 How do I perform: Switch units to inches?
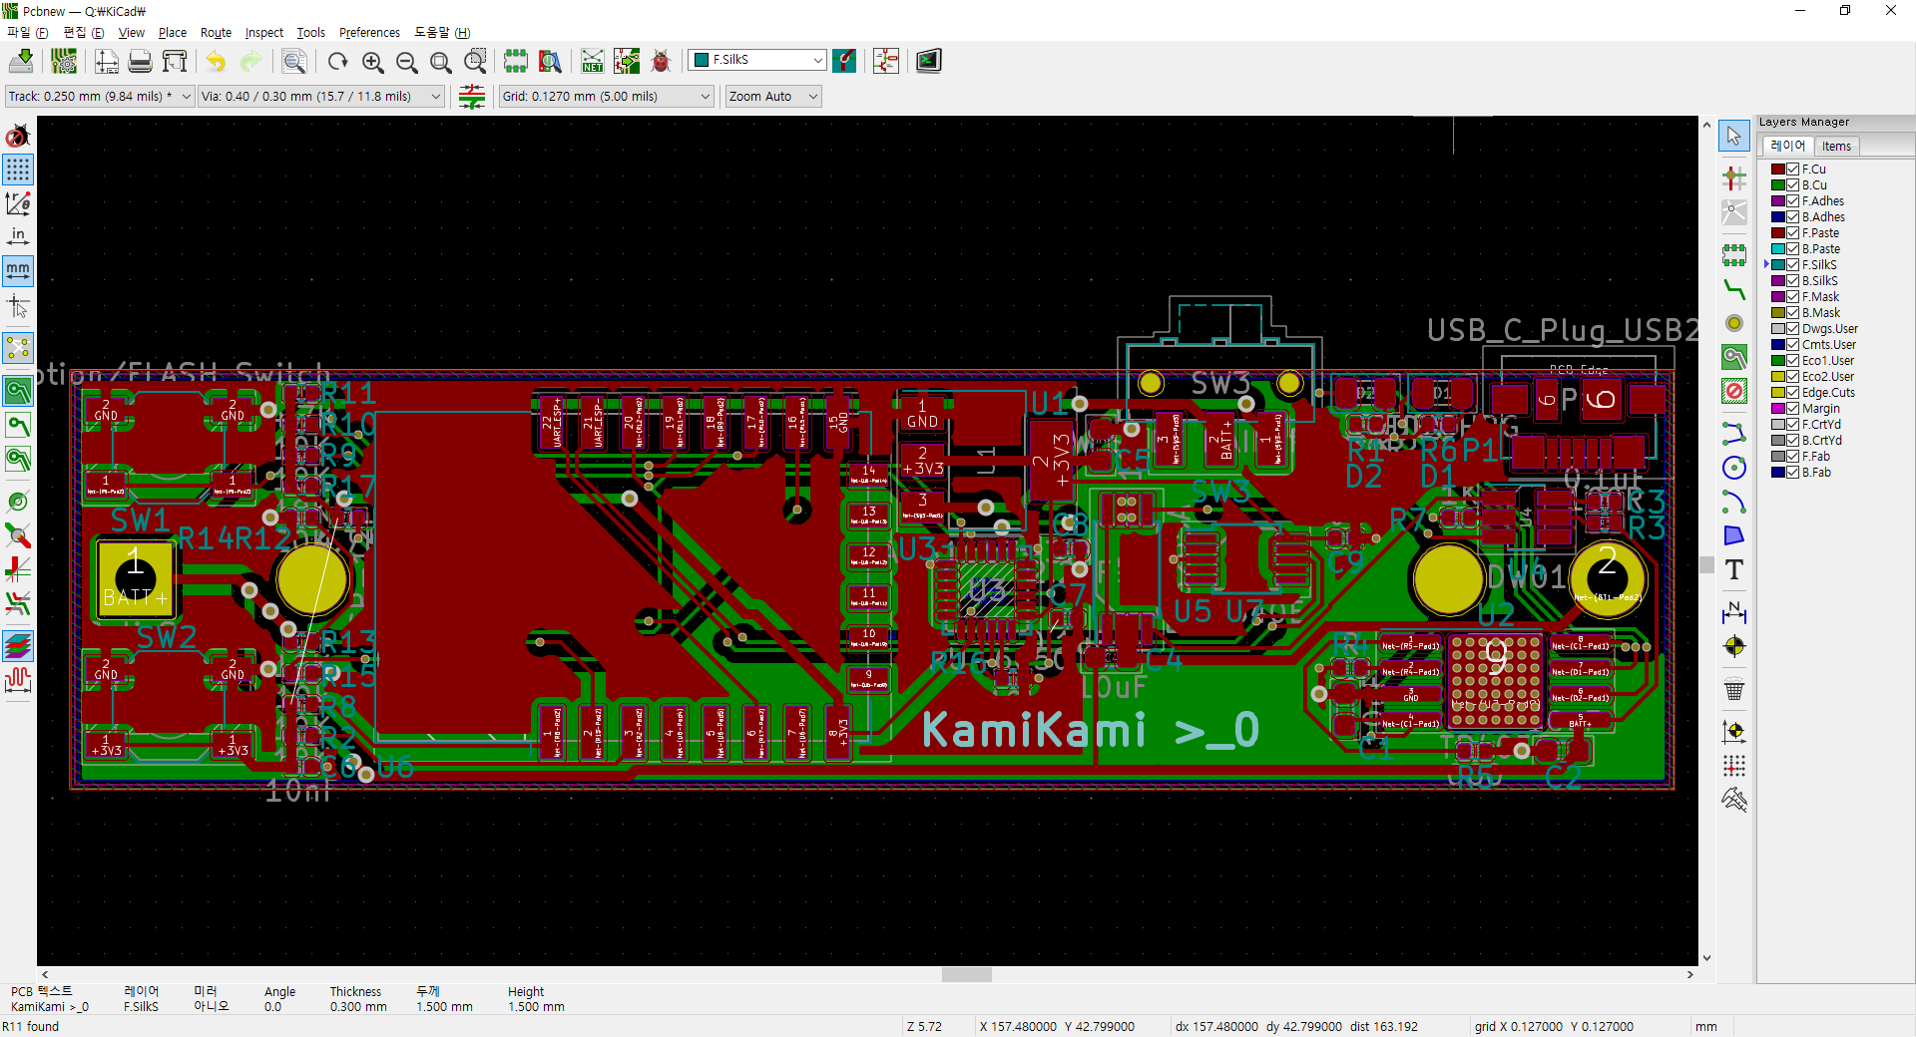(x=18, y=236)
